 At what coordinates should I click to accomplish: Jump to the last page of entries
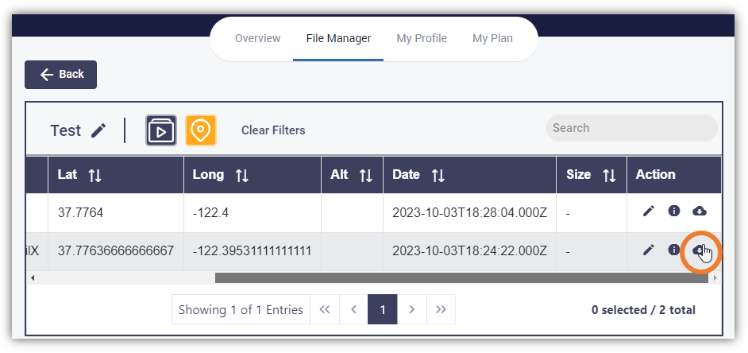tap(441, 309)
